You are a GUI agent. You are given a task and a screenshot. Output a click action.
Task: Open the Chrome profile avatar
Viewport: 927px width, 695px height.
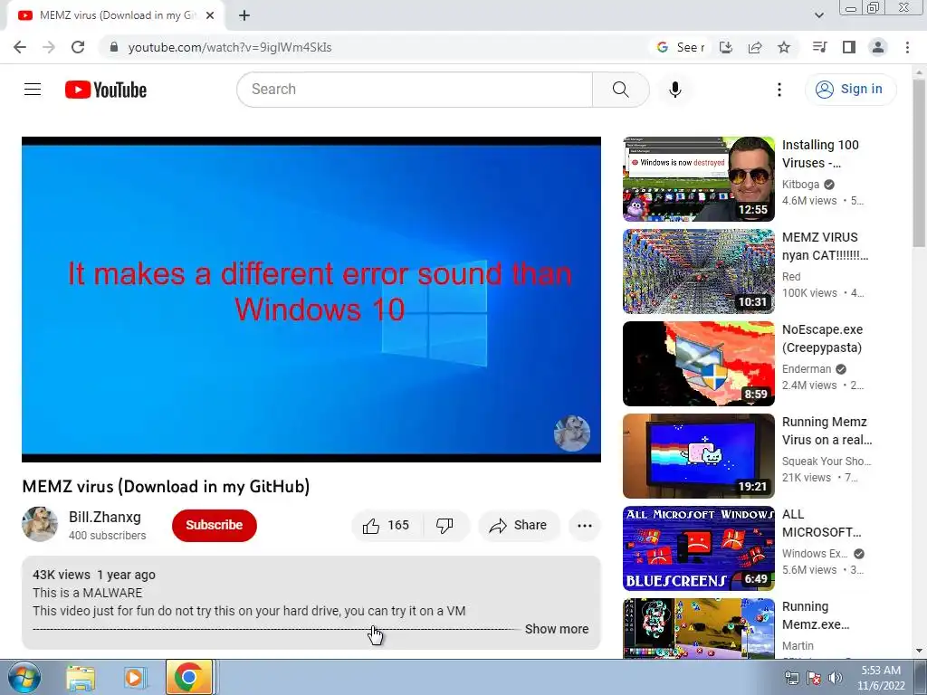point(878,47)
